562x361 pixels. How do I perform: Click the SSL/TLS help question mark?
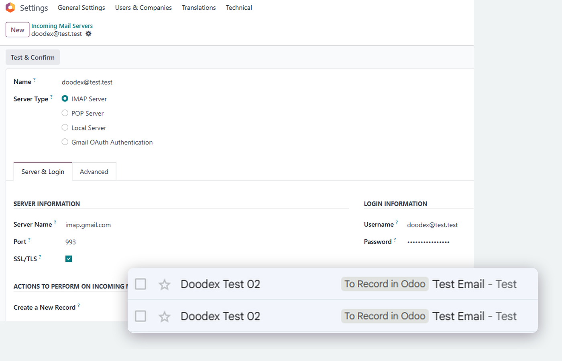tap(40, 257)
